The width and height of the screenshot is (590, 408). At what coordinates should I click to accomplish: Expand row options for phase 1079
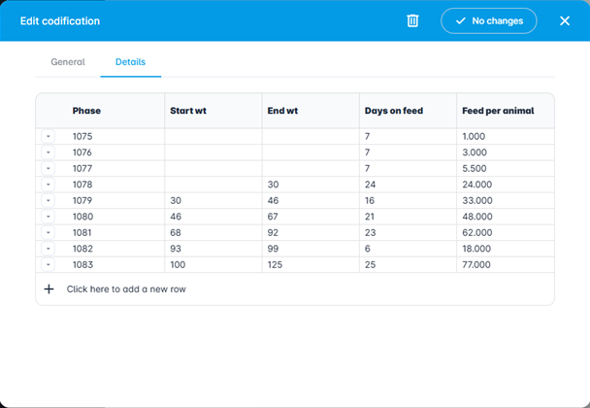click(49, 200)
